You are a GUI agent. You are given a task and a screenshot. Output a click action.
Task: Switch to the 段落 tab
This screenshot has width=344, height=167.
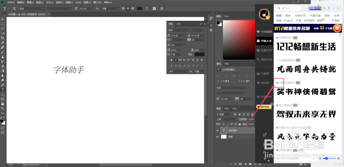point(179,24)
